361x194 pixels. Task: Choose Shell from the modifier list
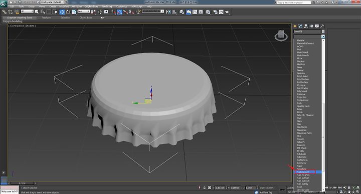[x=299, y=118]
